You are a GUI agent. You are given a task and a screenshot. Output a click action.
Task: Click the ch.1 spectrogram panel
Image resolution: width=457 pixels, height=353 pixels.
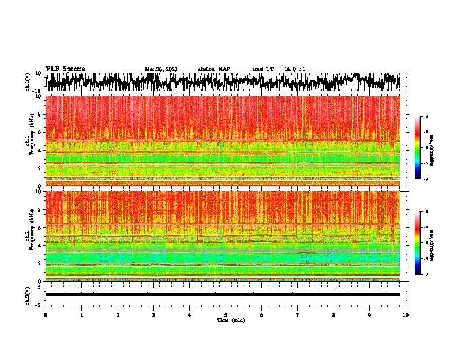pos(223,141)
